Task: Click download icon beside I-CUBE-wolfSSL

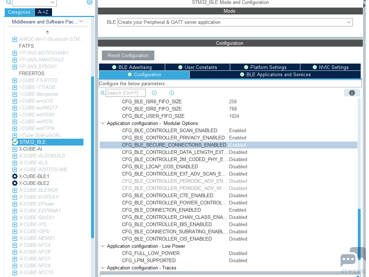Action: (14, 121)
